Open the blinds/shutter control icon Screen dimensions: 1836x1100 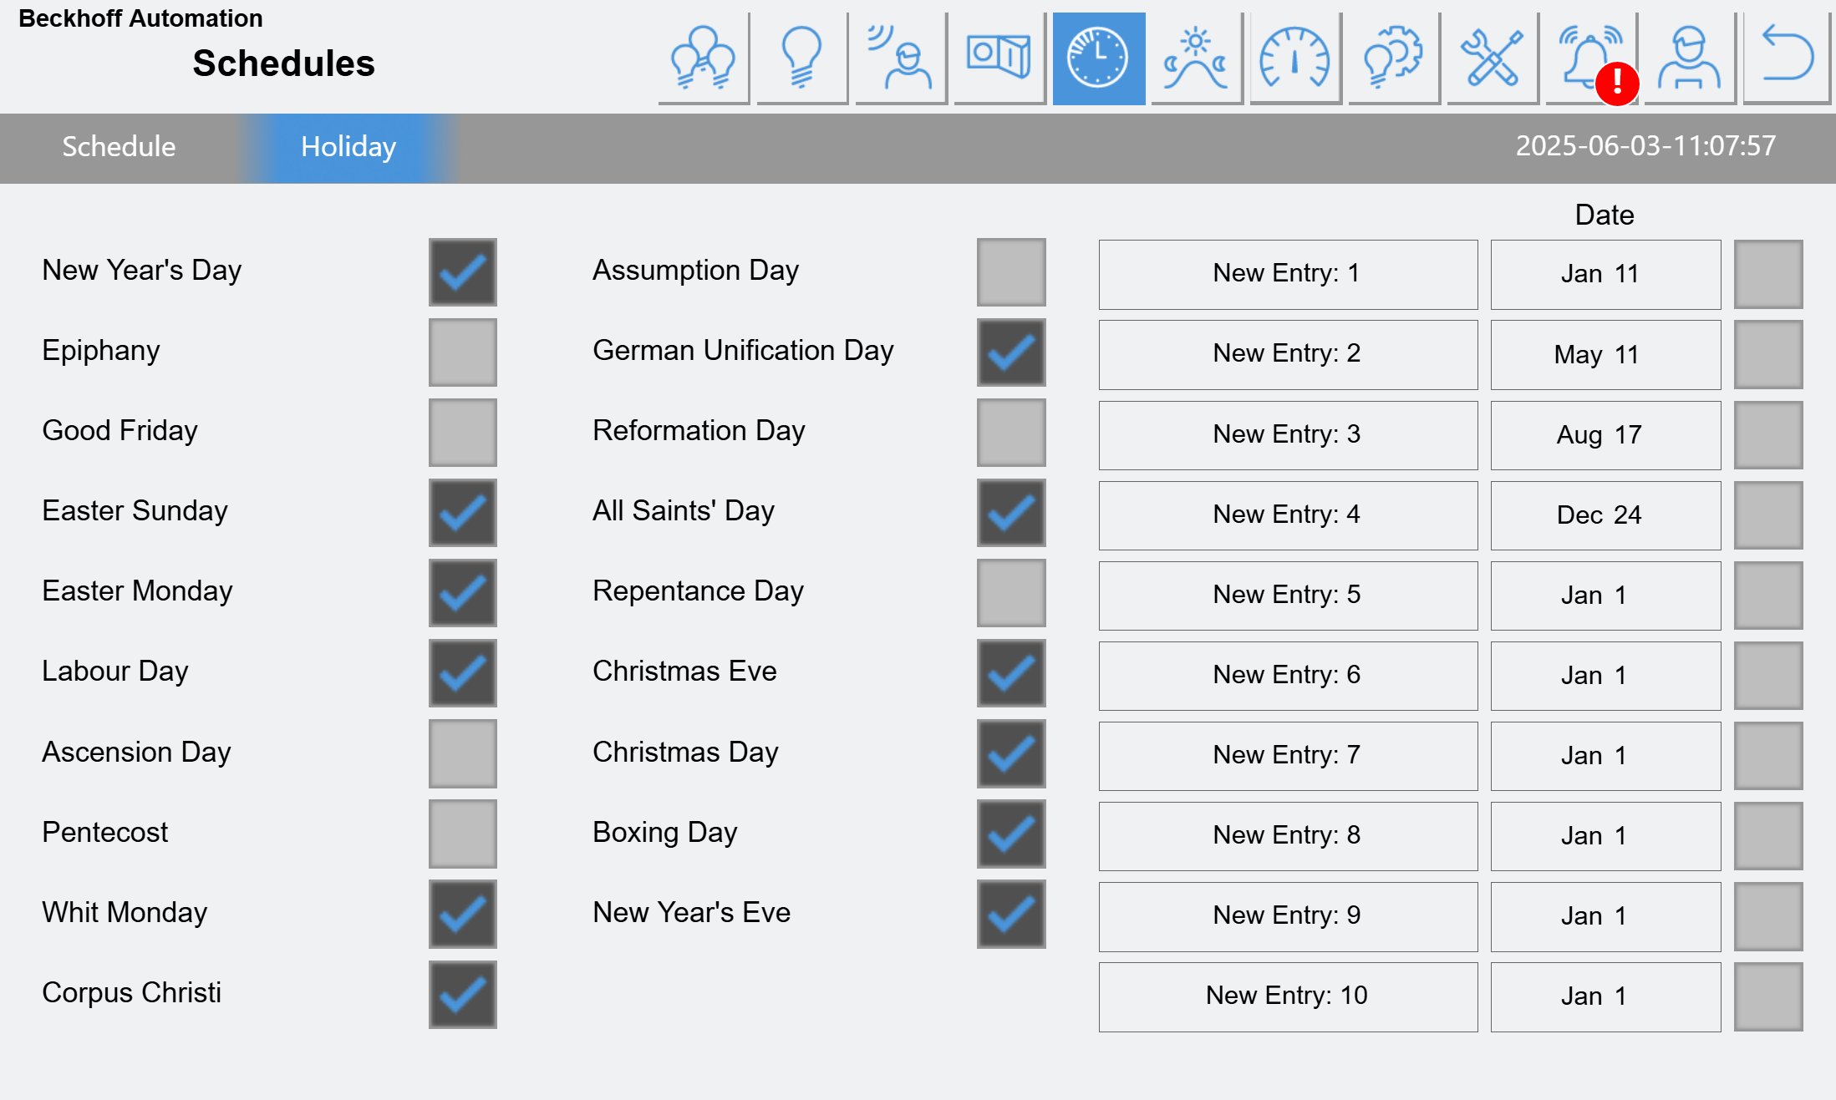(999, 58)
